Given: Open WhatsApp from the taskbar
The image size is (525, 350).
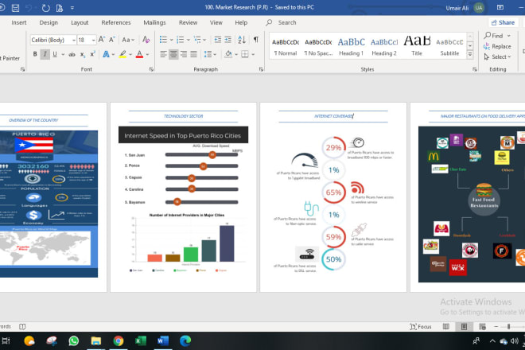Looking at the screenshot, I should tap(74, 340).
